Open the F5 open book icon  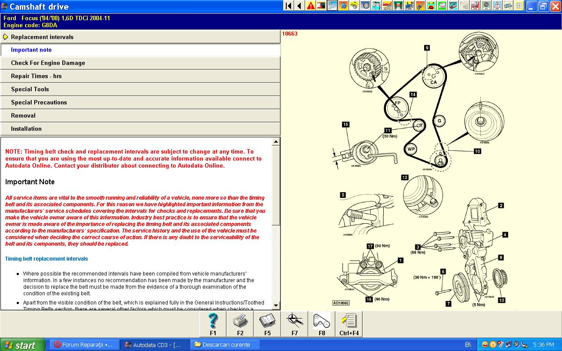pyautogui.click(x=267, y=324)
